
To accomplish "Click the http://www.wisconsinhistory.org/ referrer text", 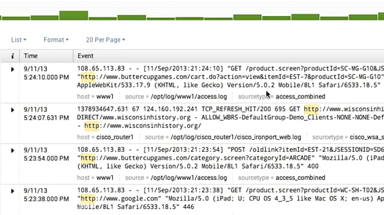I will click(x=143, y=126).
